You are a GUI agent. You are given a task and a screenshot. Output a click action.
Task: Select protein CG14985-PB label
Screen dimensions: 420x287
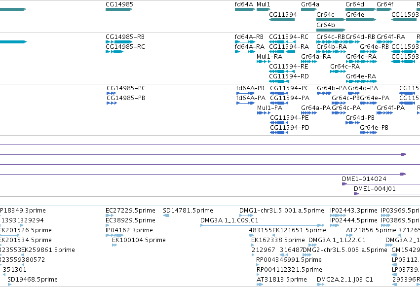pos(126,98)
